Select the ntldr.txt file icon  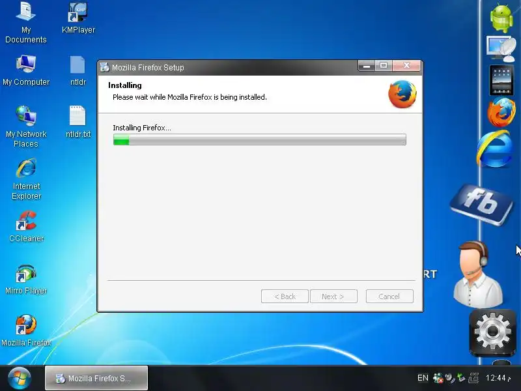(x=77, y=122)
